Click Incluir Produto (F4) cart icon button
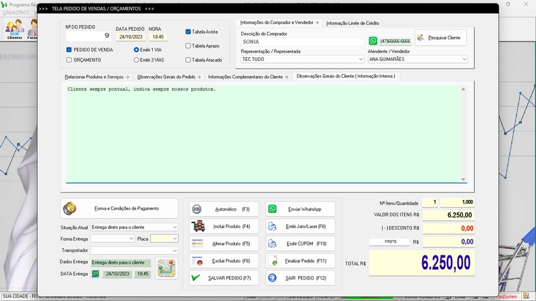Viewport: 536px width, 301px height. pyautogui.click(x=224, y=226)
